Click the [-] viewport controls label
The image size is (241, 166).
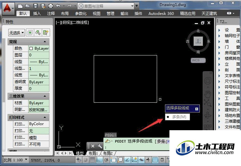58,22
